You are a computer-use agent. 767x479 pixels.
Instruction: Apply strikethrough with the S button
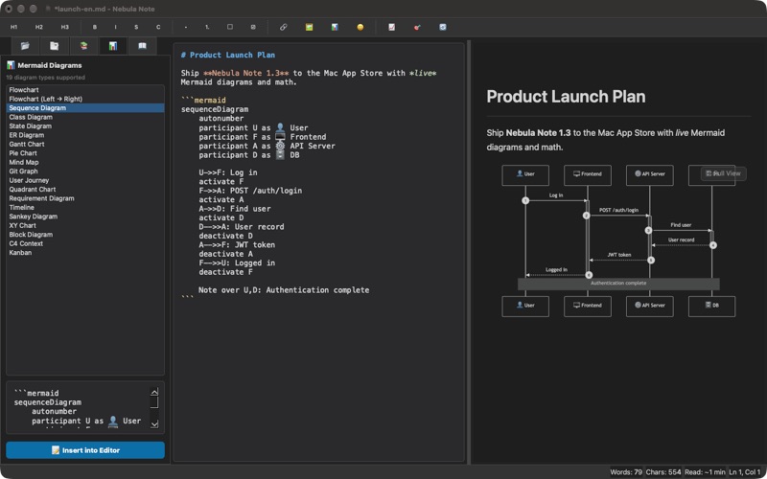(x=136, y=28)
